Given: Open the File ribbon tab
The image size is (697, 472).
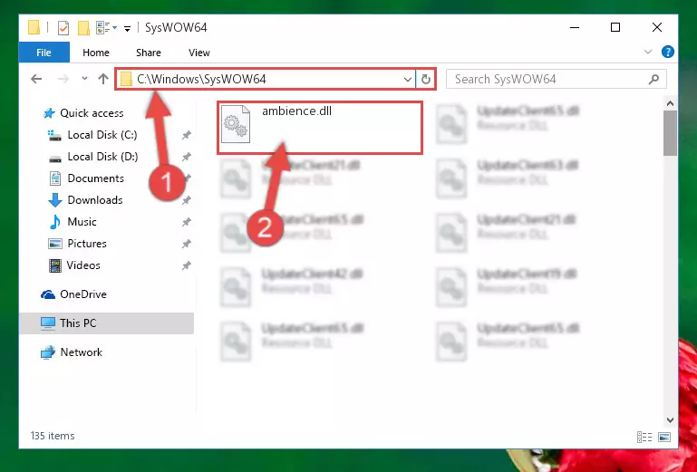Looking at the screenshot, I should (44, 53).
